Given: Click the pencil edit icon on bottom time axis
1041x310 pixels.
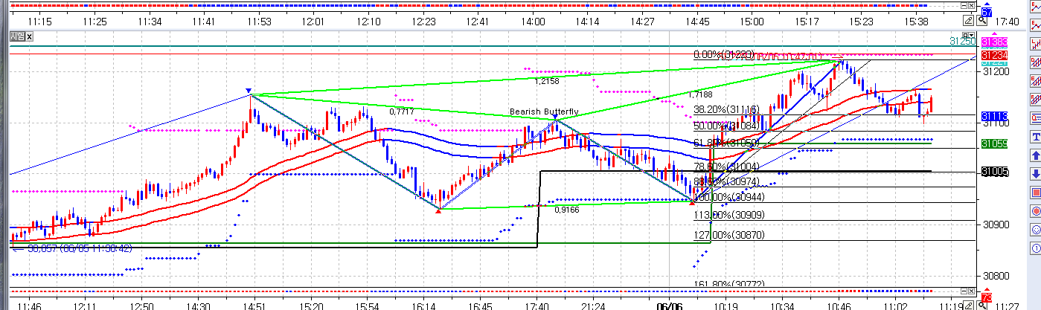Looking at the screenshot, I should (x=968, y=305).
